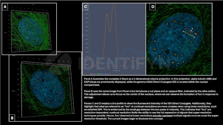The image size is (223, 125).
Task: Click the panel label letter A
Action: (x=5, y=7)
